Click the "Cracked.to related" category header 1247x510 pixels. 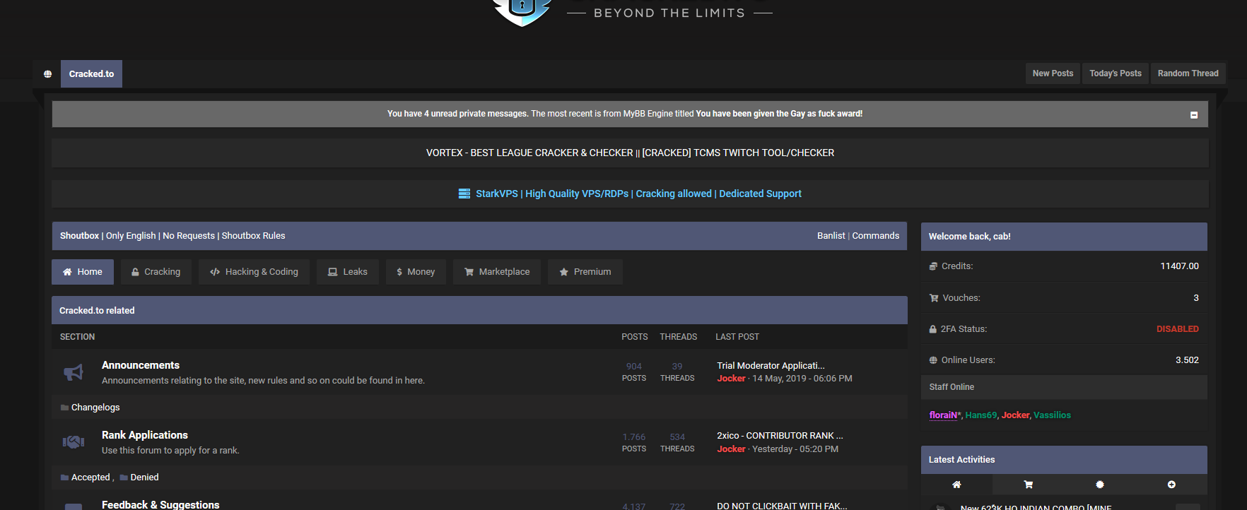coord(479,311)
